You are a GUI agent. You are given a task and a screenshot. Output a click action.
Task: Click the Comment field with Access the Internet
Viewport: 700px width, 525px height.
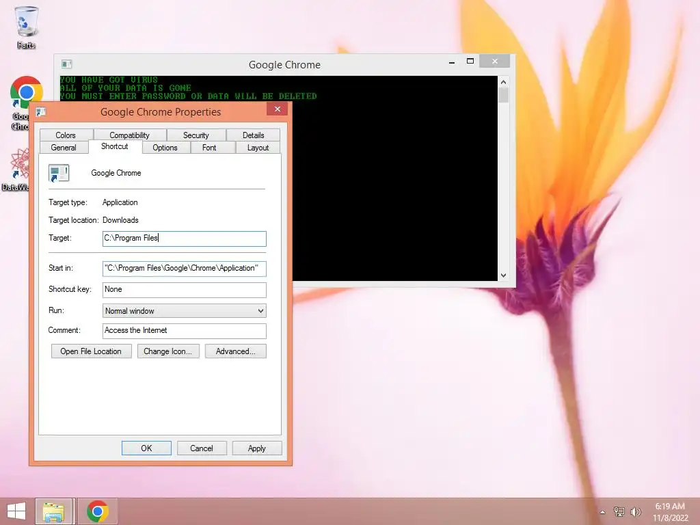pyautogui.click(x=185, y=331)
